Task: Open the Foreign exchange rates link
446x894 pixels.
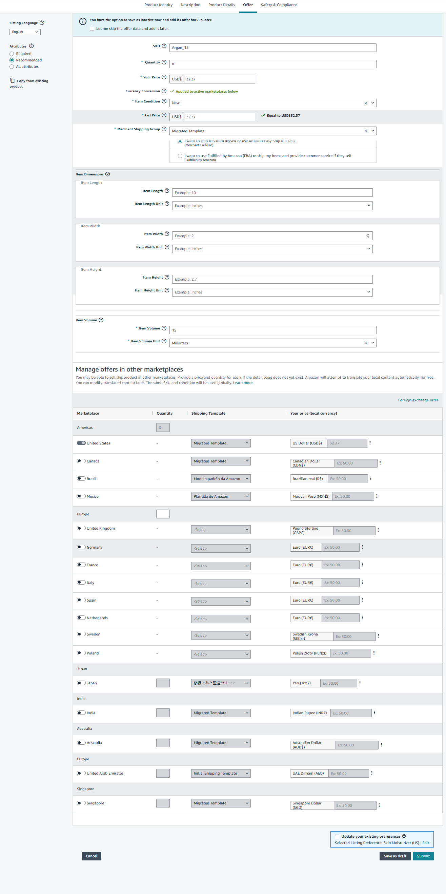Action: (x=418, y=400)
